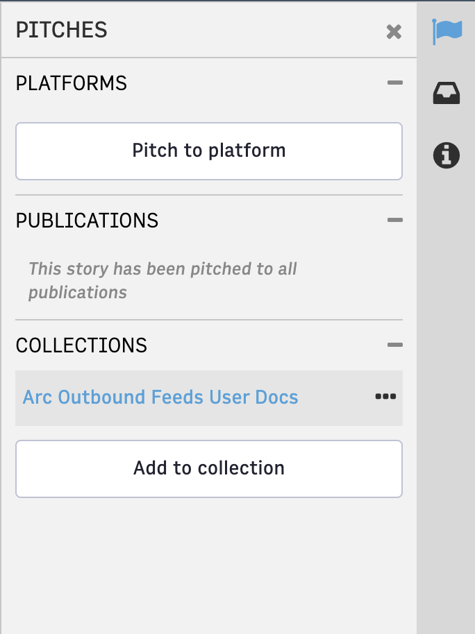Click divider line under Pitch to platform
475x634 pixels.
click(x=209, y=195)
